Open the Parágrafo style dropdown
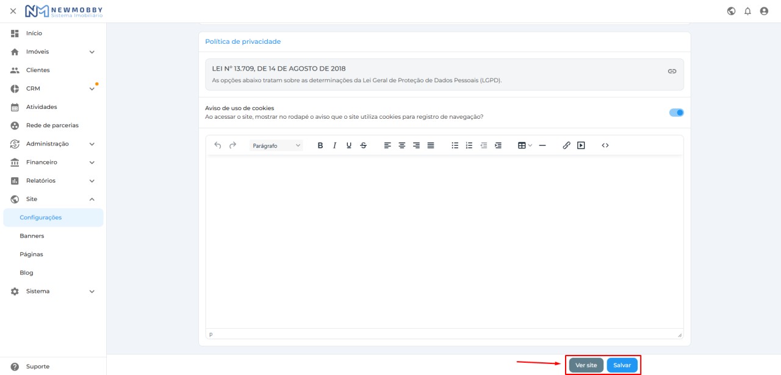This screenshot has width=781, height=375. coord(276,145)
